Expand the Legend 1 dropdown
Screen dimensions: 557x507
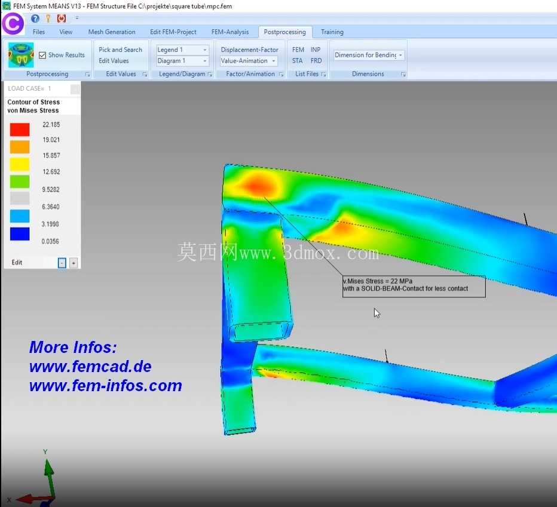[x=205, y=50]
